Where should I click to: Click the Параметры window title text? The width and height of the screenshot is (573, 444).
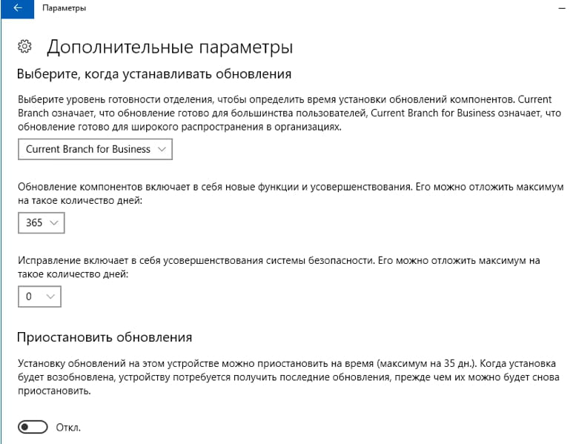coord(64,8)
